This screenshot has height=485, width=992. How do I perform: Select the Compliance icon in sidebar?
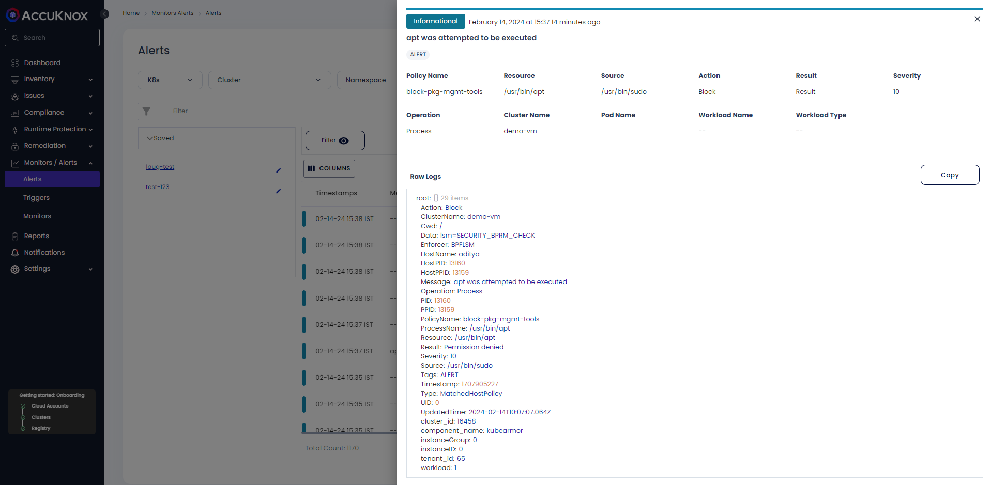(15, 112)
